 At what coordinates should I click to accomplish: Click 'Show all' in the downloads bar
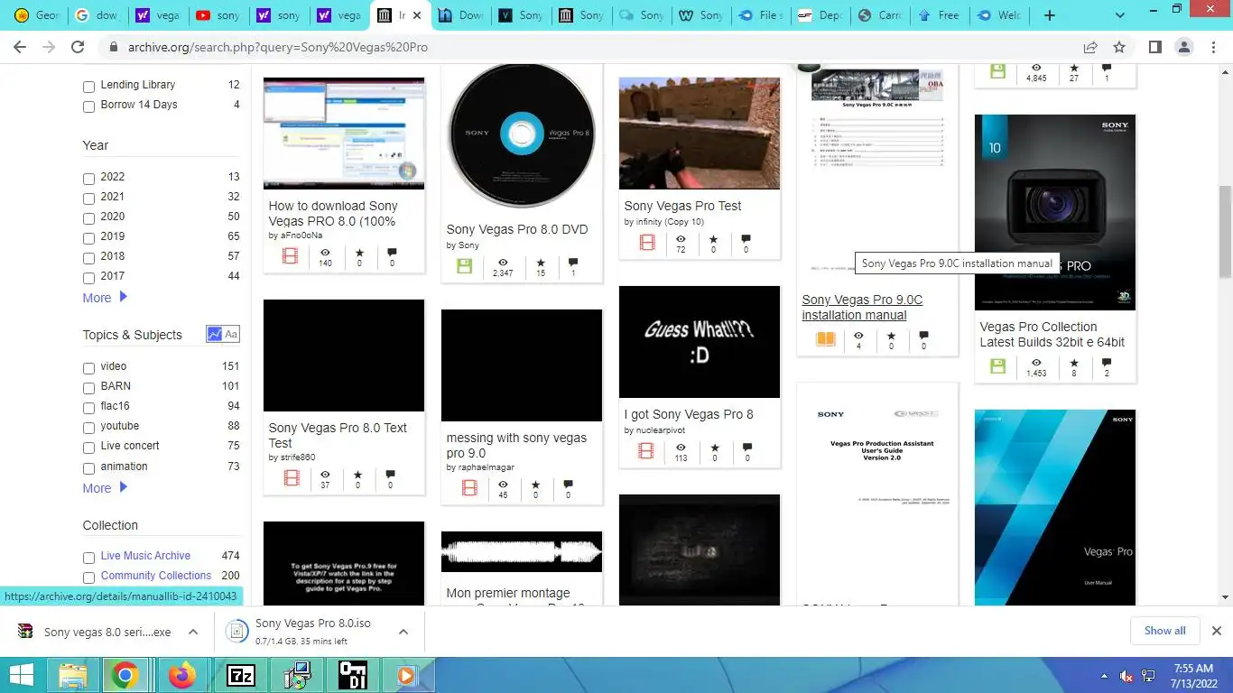[x=1164, y=631]
